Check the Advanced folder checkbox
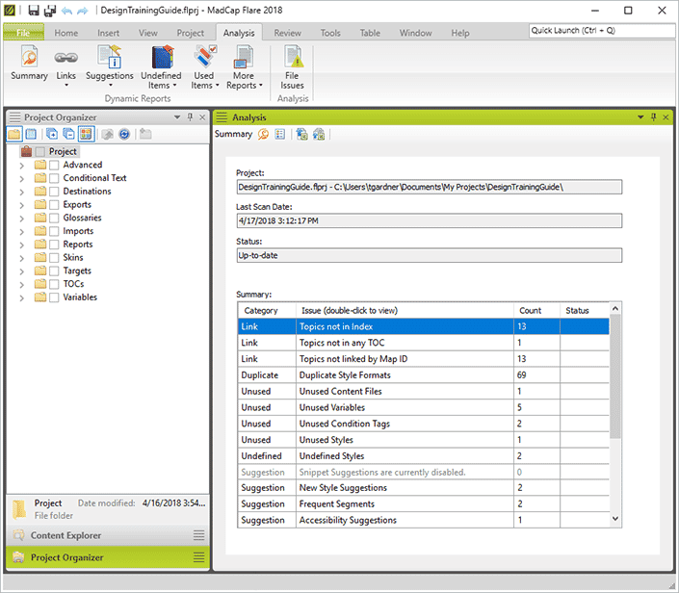 (x=54, y=165)
